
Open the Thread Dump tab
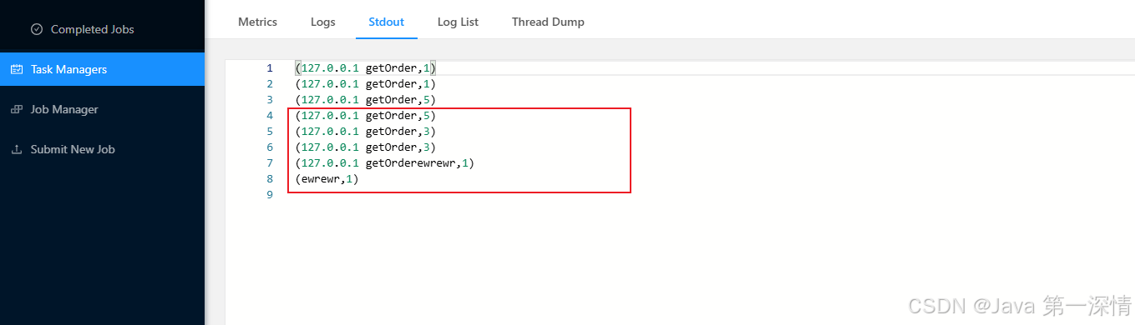(548, 22)
